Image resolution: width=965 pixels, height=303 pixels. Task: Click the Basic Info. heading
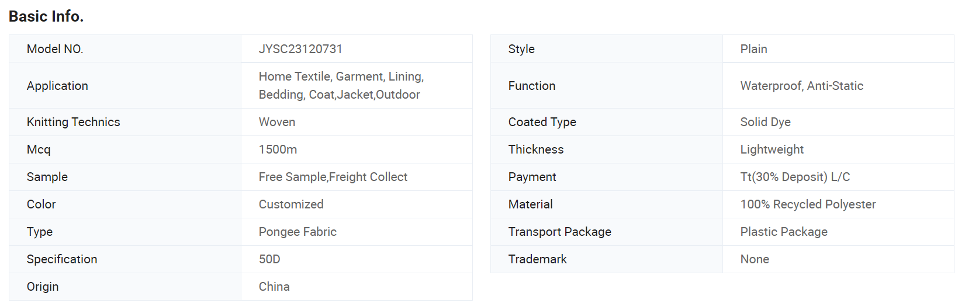[46, 16]
